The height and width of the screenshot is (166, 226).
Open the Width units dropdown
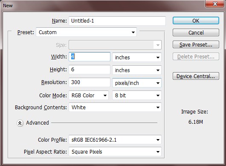[137, 57]
